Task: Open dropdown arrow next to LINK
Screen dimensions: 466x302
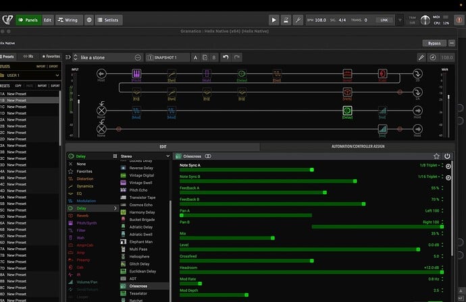Action: click(400, 20)
